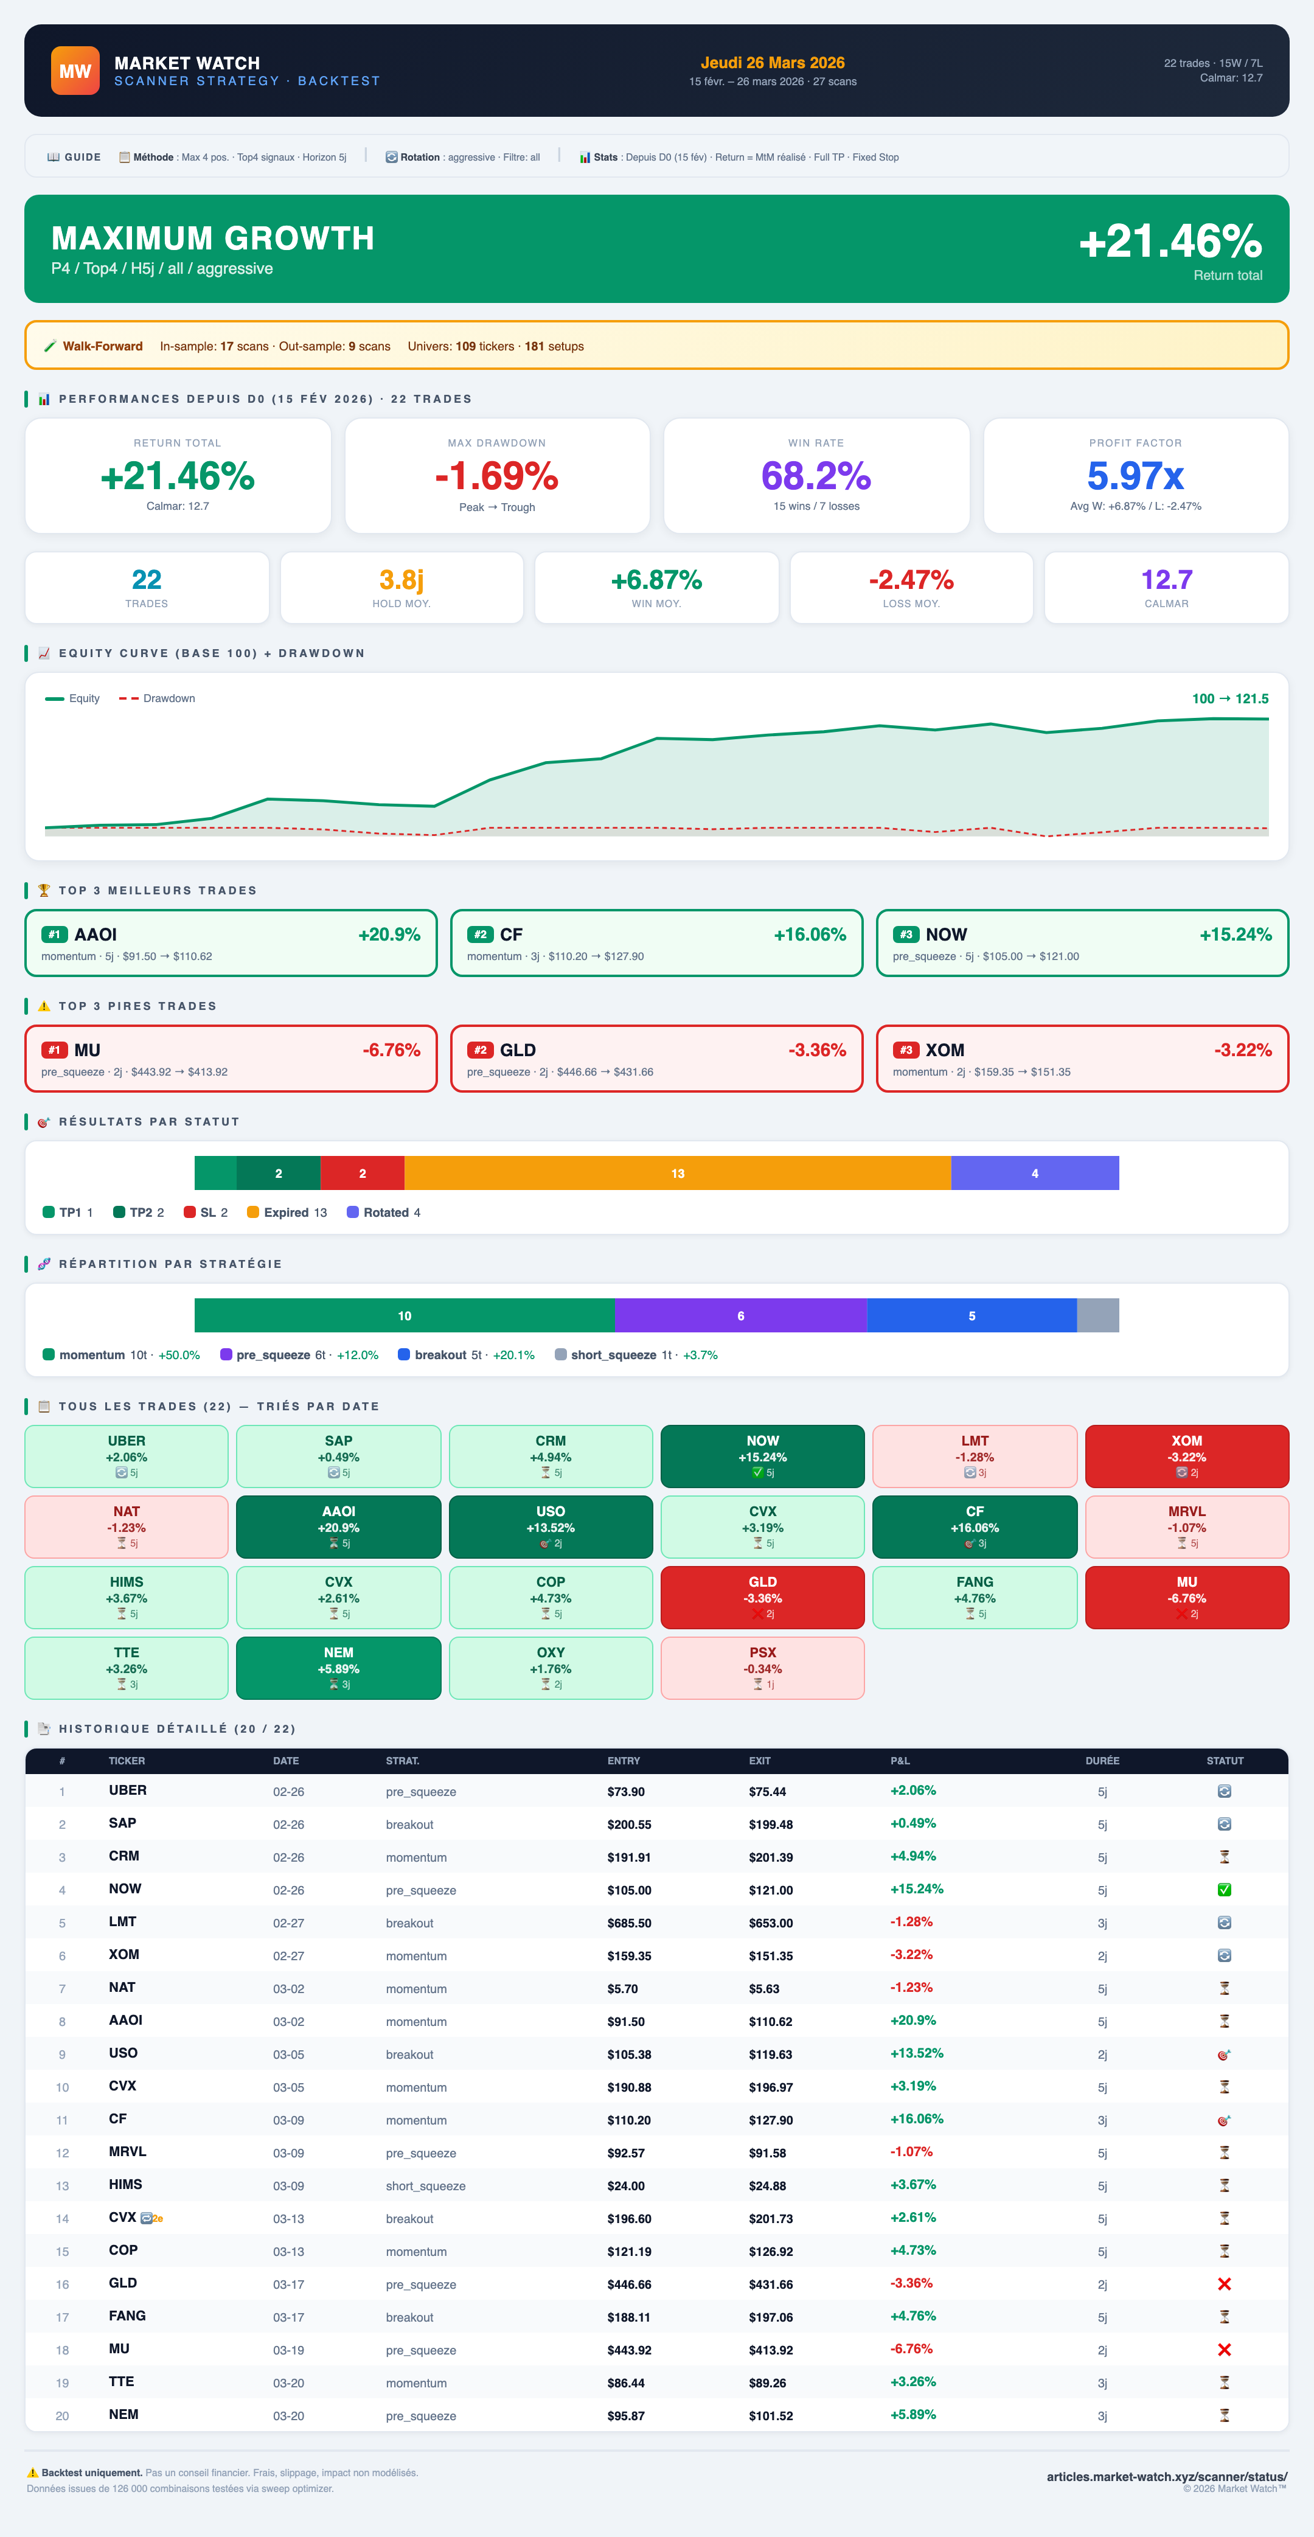Click the TICKER column header

pos(126,1760)
